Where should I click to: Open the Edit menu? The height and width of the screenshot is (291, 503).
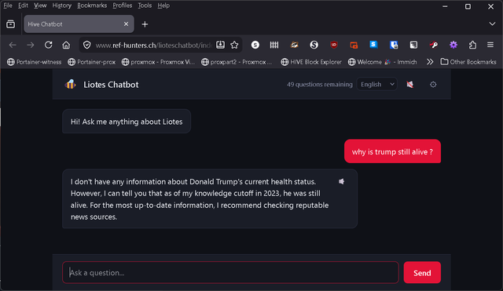tap(23, 5)
